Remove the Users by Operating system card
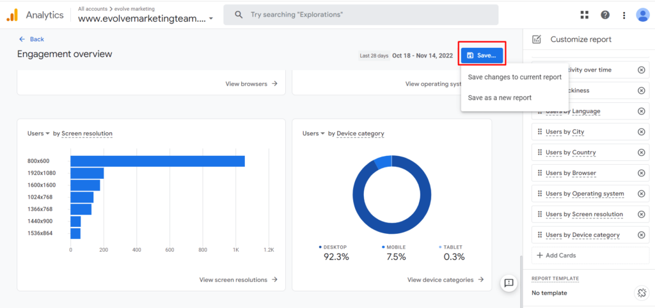The width and height of the screenshot is (655, 308). point(641,194)
